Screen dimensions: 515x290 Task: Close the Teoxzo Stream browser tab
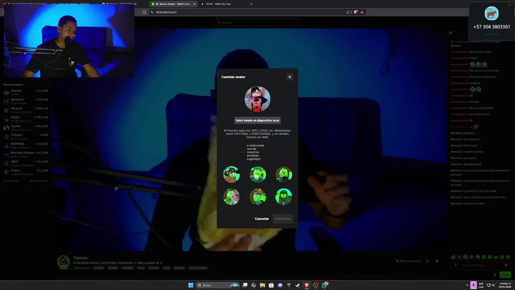coord(194,4)
